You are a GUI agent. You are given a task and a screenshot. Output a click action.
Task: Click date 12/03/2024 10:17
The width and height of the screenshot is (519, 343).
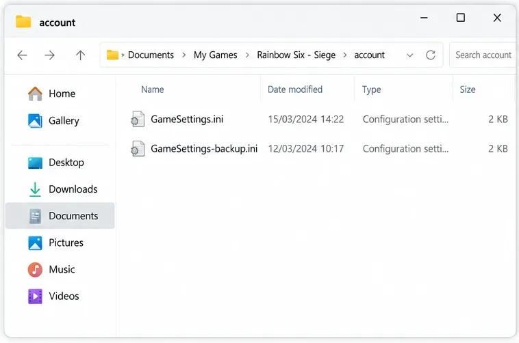[x=306, y=149]
